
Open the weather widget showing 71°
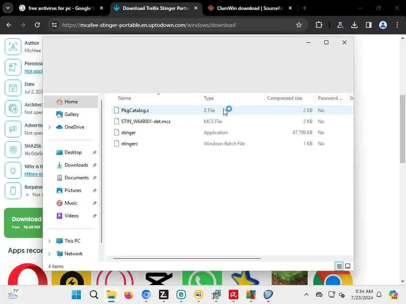13,294
